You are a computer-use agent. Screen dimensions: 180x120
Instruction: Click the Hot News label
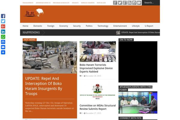coord(30,40)
